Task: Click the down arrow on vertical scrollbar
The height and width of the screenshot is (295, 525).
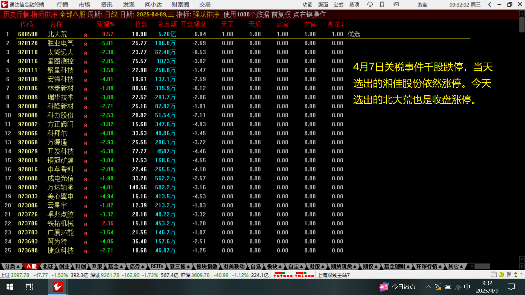Action: tap(522, 259)
